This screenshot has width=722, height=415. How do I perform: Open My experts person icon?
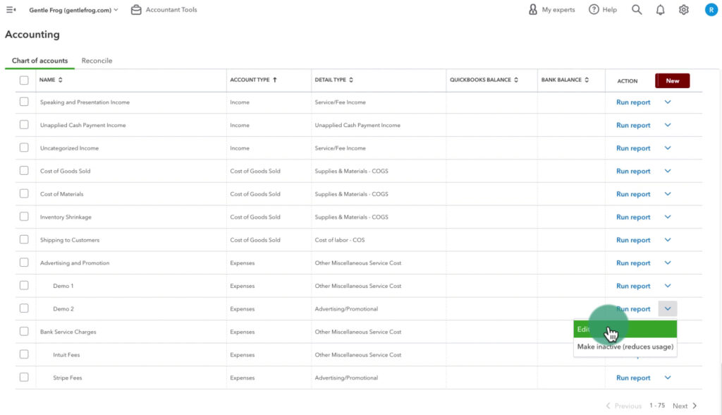coord(533,10)
